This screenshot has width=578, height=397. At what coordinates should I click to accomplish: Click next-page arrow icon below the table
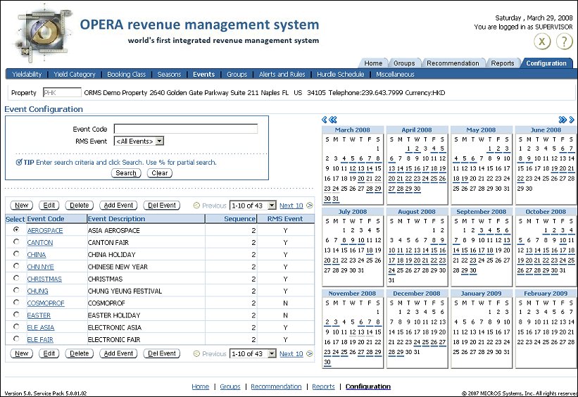(x=310, y=354)
